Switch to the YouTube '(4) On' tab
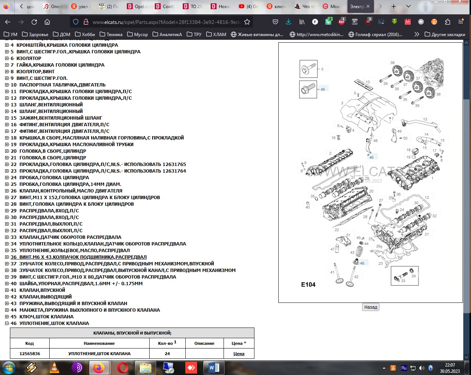Viewport: 471px width, 375px height. tap(249, 6)
